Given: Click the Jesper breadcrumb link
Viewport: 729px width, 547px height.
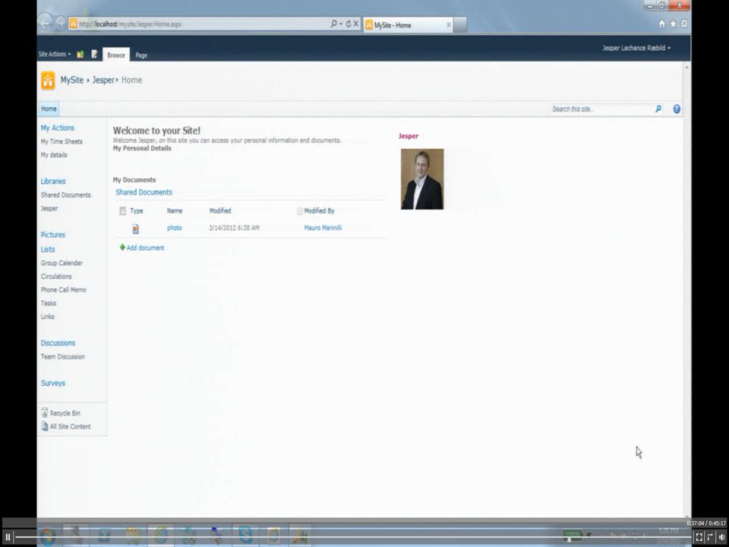Looking at the screenshot, I should pyautogui.click(x=103, y=80).
